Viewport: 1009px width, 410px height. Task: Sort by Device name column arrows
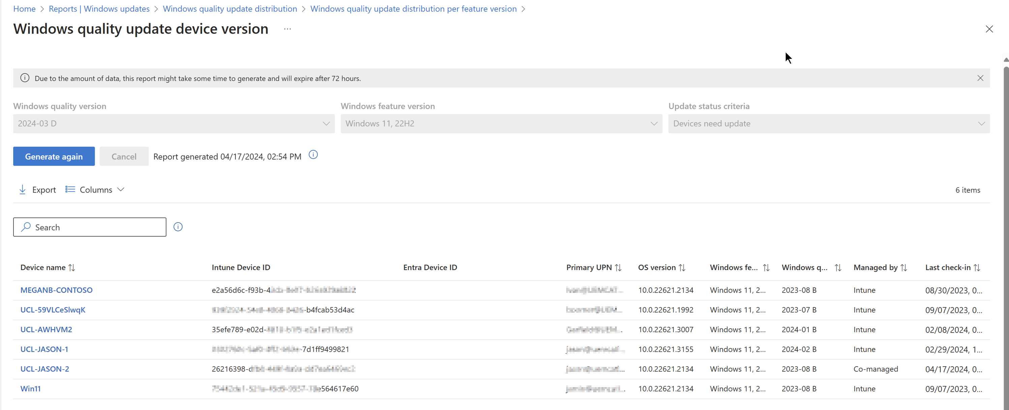72,268
